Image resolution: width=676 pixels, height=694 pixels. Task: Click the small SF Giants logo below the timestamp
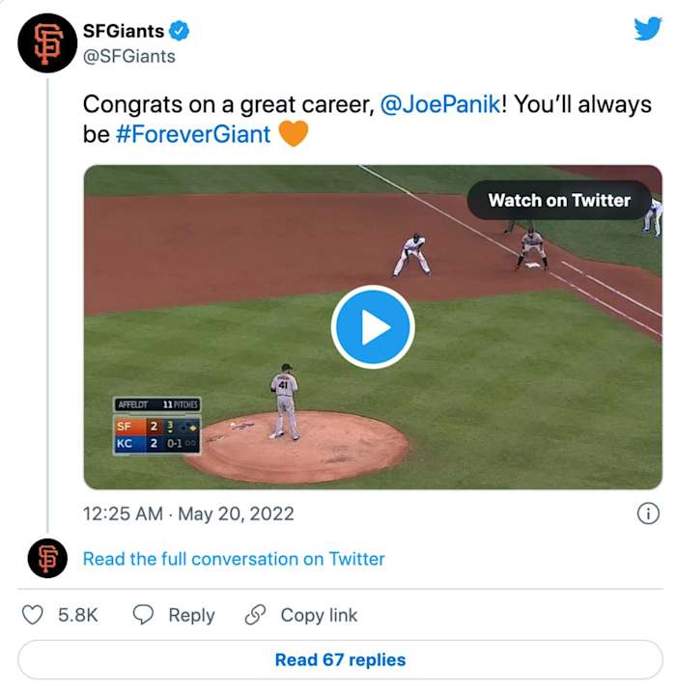pos(47,558)
